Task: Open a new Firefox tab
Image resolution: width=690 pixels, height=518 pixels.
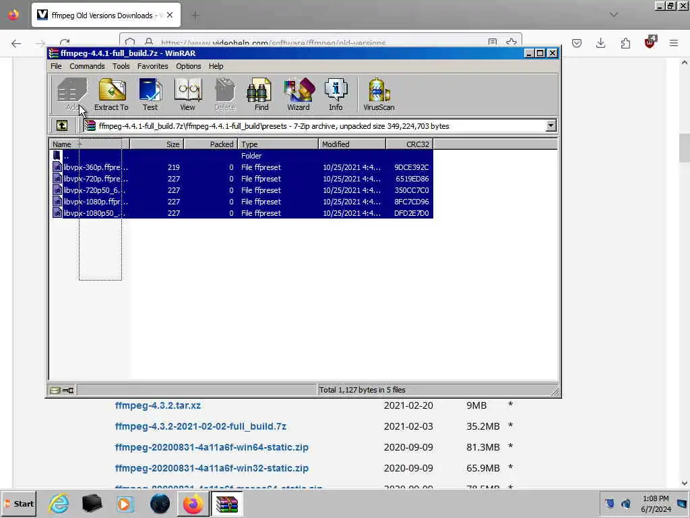Action: 195,16
